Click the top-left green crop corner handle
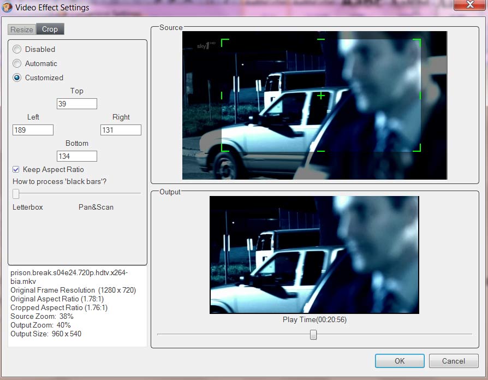Viewport: 488px width, 380px height. [x=225, y=43]
